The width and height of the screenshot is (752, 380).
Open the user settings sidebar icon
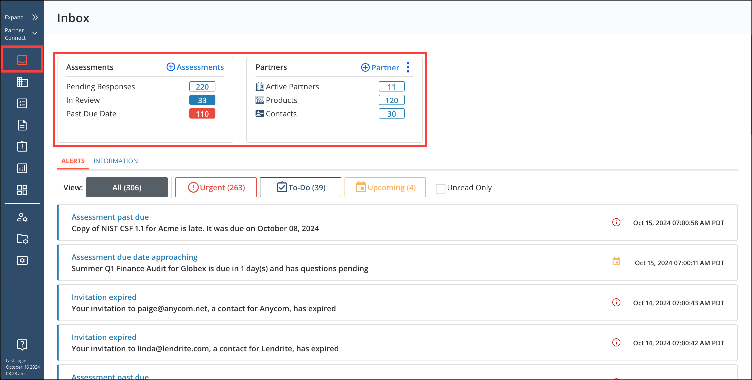pos(22,217)
